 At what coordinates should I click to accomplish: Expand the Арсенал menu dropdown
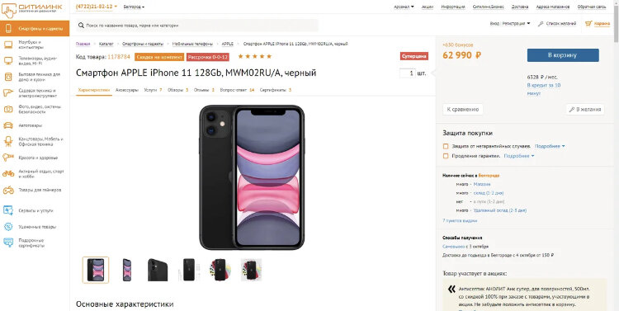coord(404,7)
